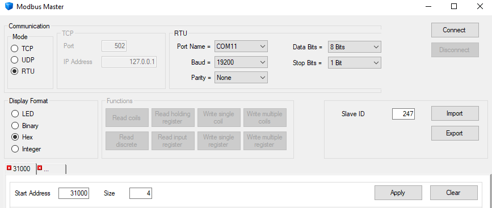Click the Disconnect button
The image size is (492, 208).
point(455,50)
